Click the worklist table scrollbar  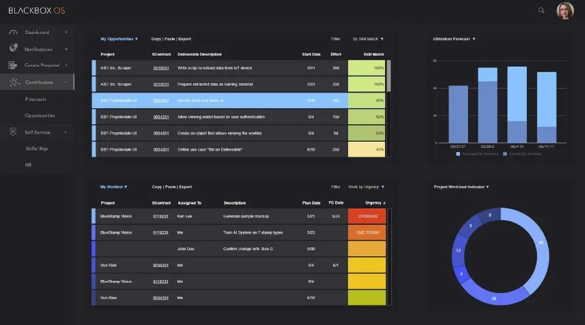(x=390, y=257)
